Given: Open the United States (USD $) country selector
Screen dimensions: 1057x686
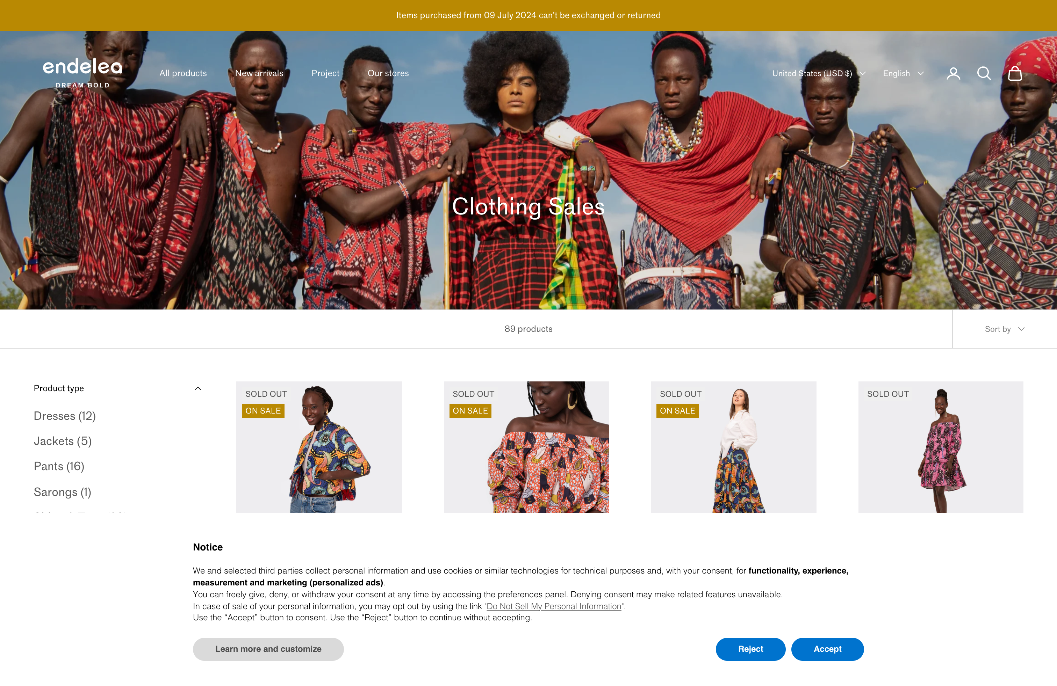Looking at the screenshot, I should 819,73.
